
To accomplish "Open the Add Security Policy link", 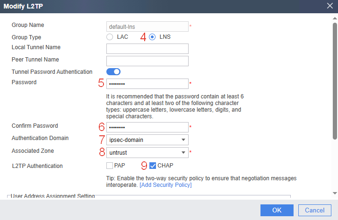I will [x=165, y=185].
